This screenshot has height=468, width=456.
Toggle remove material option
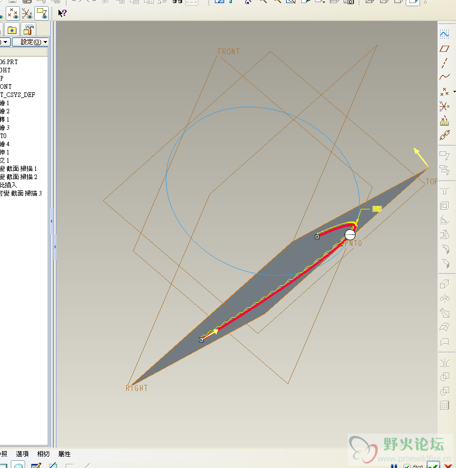53,465
